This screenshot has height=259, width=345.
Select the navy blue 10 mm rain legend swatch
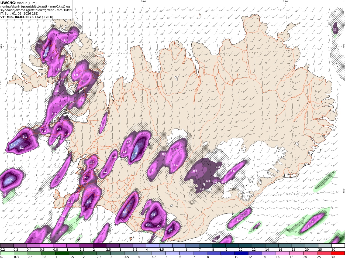pos(241,253)
